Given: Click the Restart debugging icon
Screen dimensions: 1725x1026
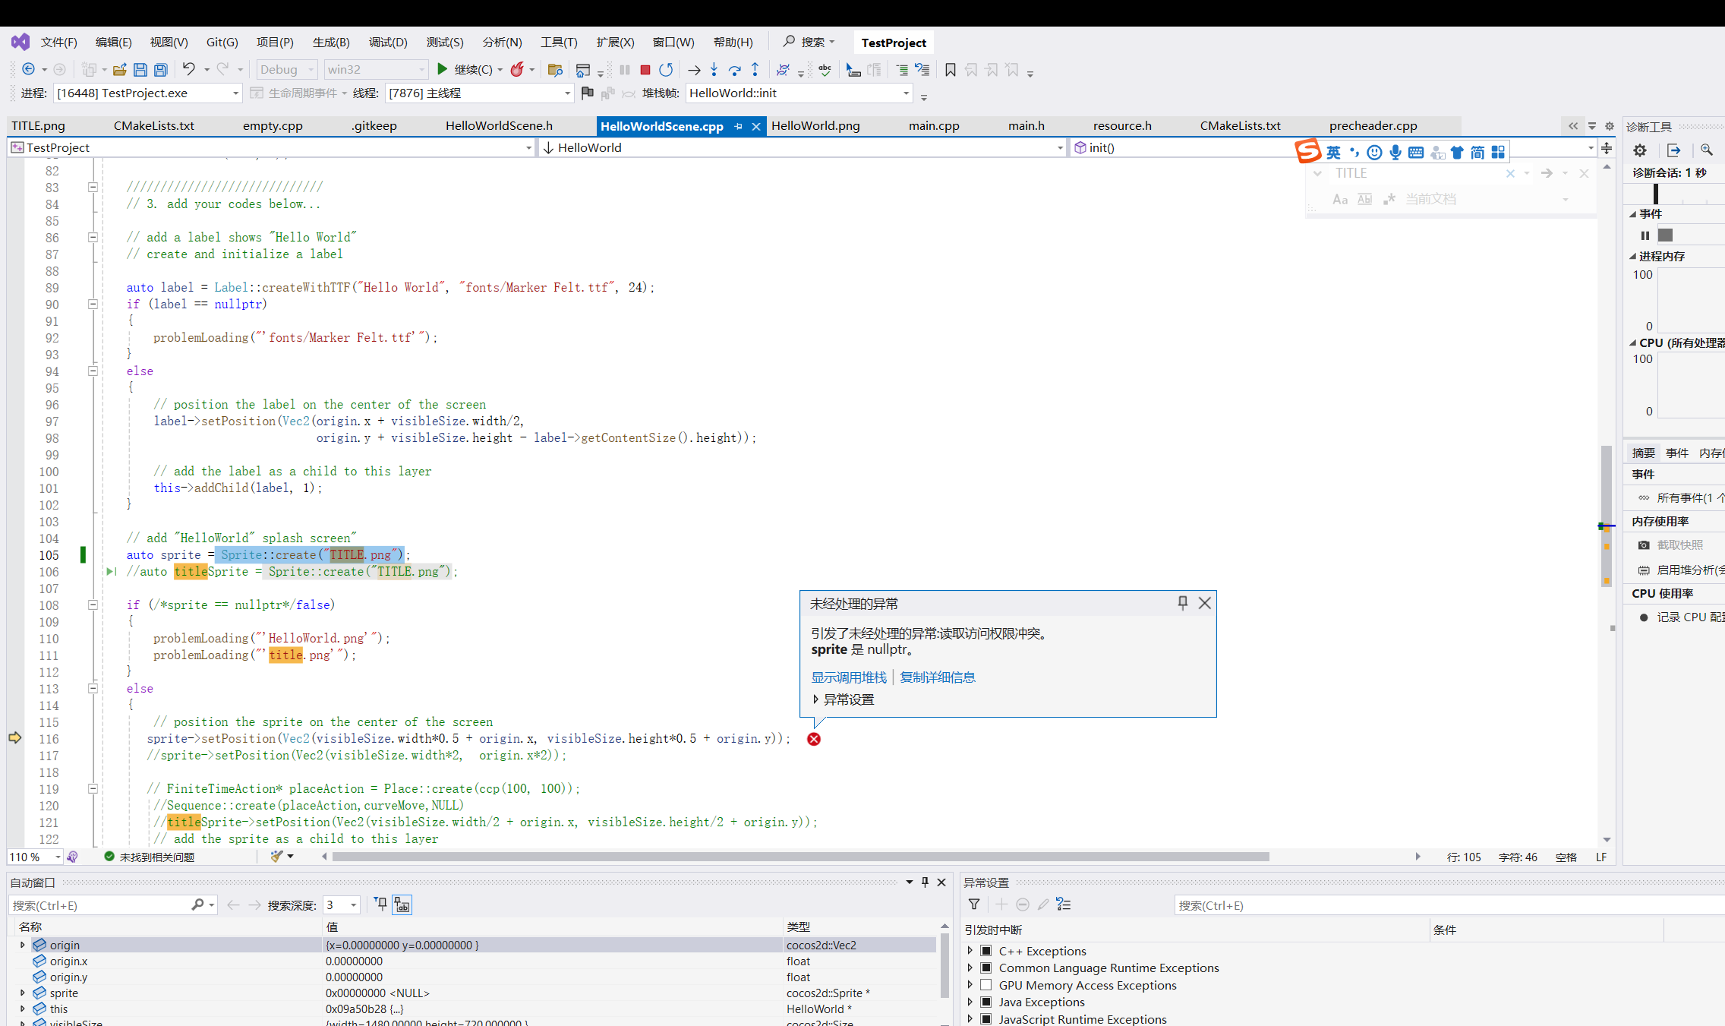Looking at the screenshot, I should click(666, 70).
